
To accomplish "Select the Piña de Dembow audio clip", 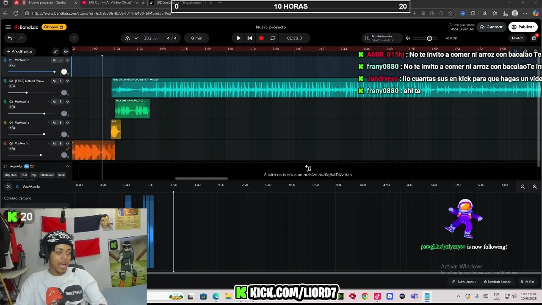I will (x=326, y=88).
